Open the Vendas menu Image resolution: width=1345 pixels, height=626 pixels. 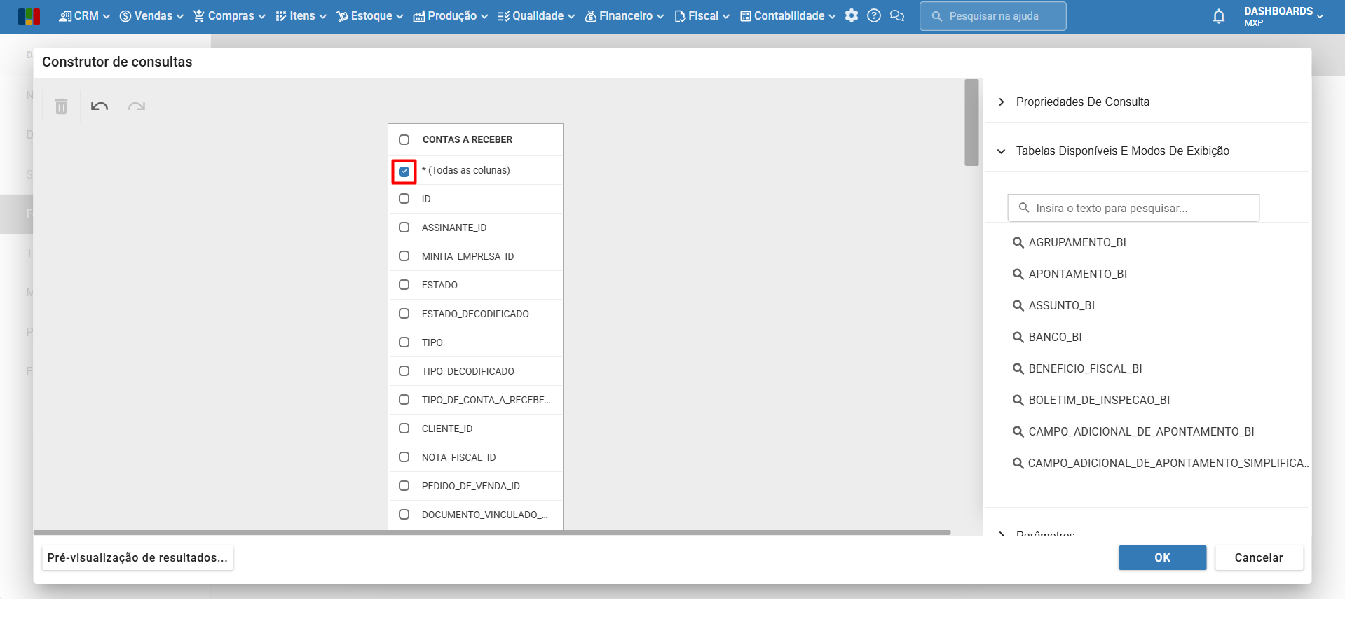(151, 15)
